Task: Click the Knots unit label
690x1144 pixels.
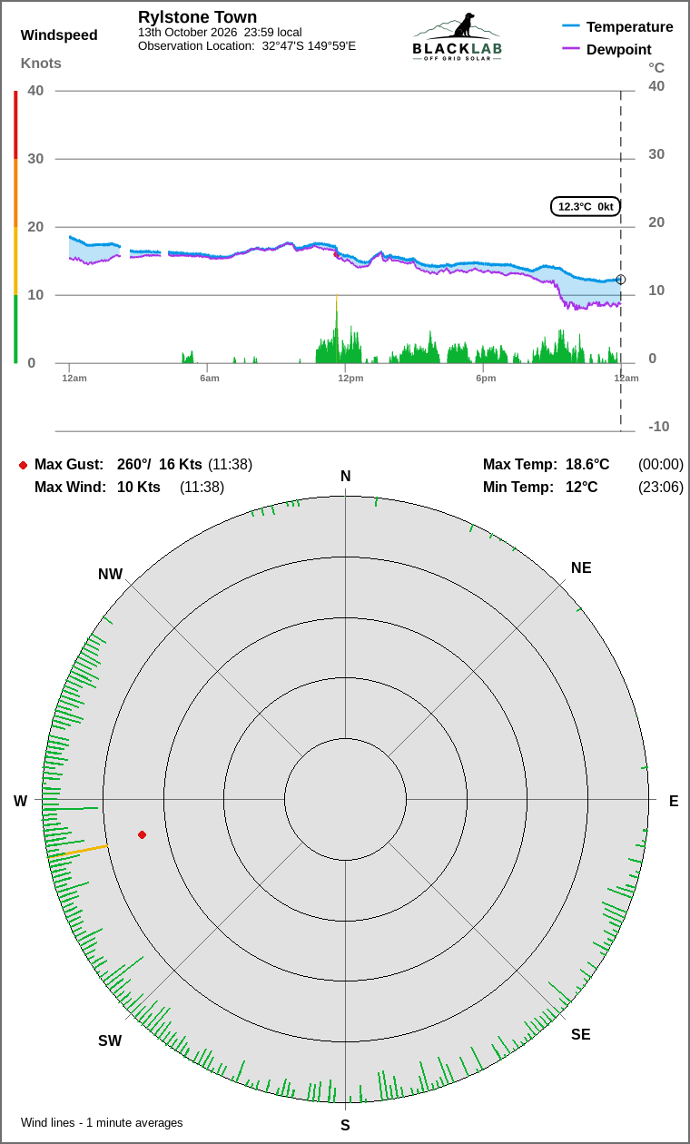Action: [41, 64]
